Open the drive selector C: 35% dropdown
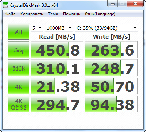This screenshot has width=146, height=132. (x=106, y=28)
